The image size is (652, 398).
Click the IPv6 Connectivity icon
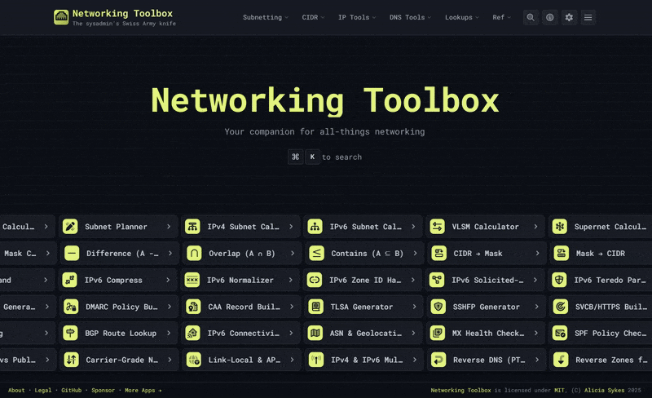coord(192,333)
